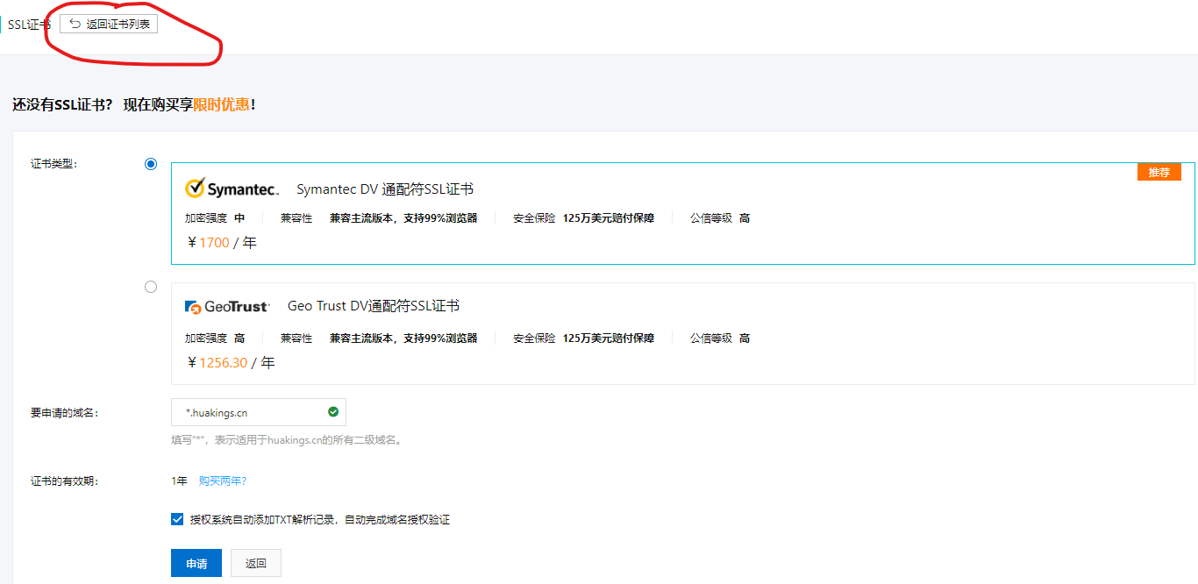Click the return arrow icon beside 返回证书列表

pyautogui.click(x=75, y=25)
